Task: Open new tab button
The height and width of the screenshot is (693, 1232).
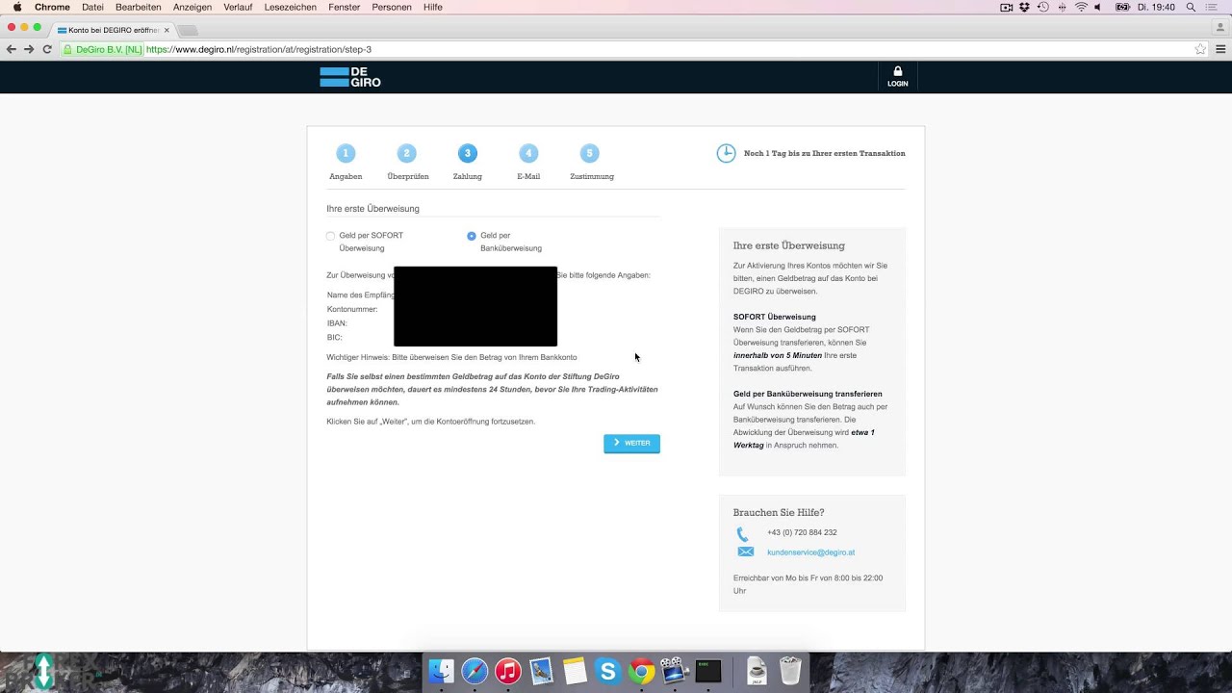Action: click(188, 31)
